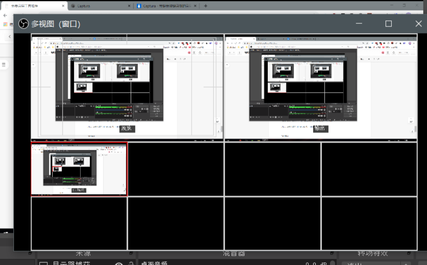Maximize the 多视图 multiview window
Screen dimensions: 427x265
tap(388, 24)
